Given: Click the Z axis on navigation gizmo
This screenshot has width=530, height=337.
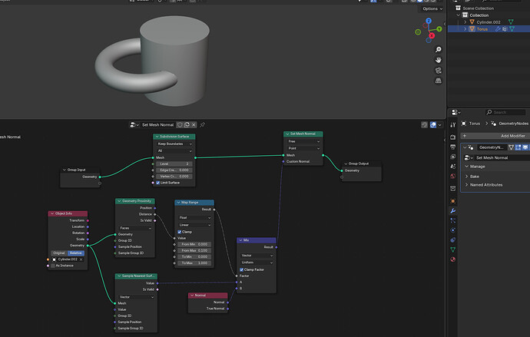Looking at the screenshot, I should point(429,21).
